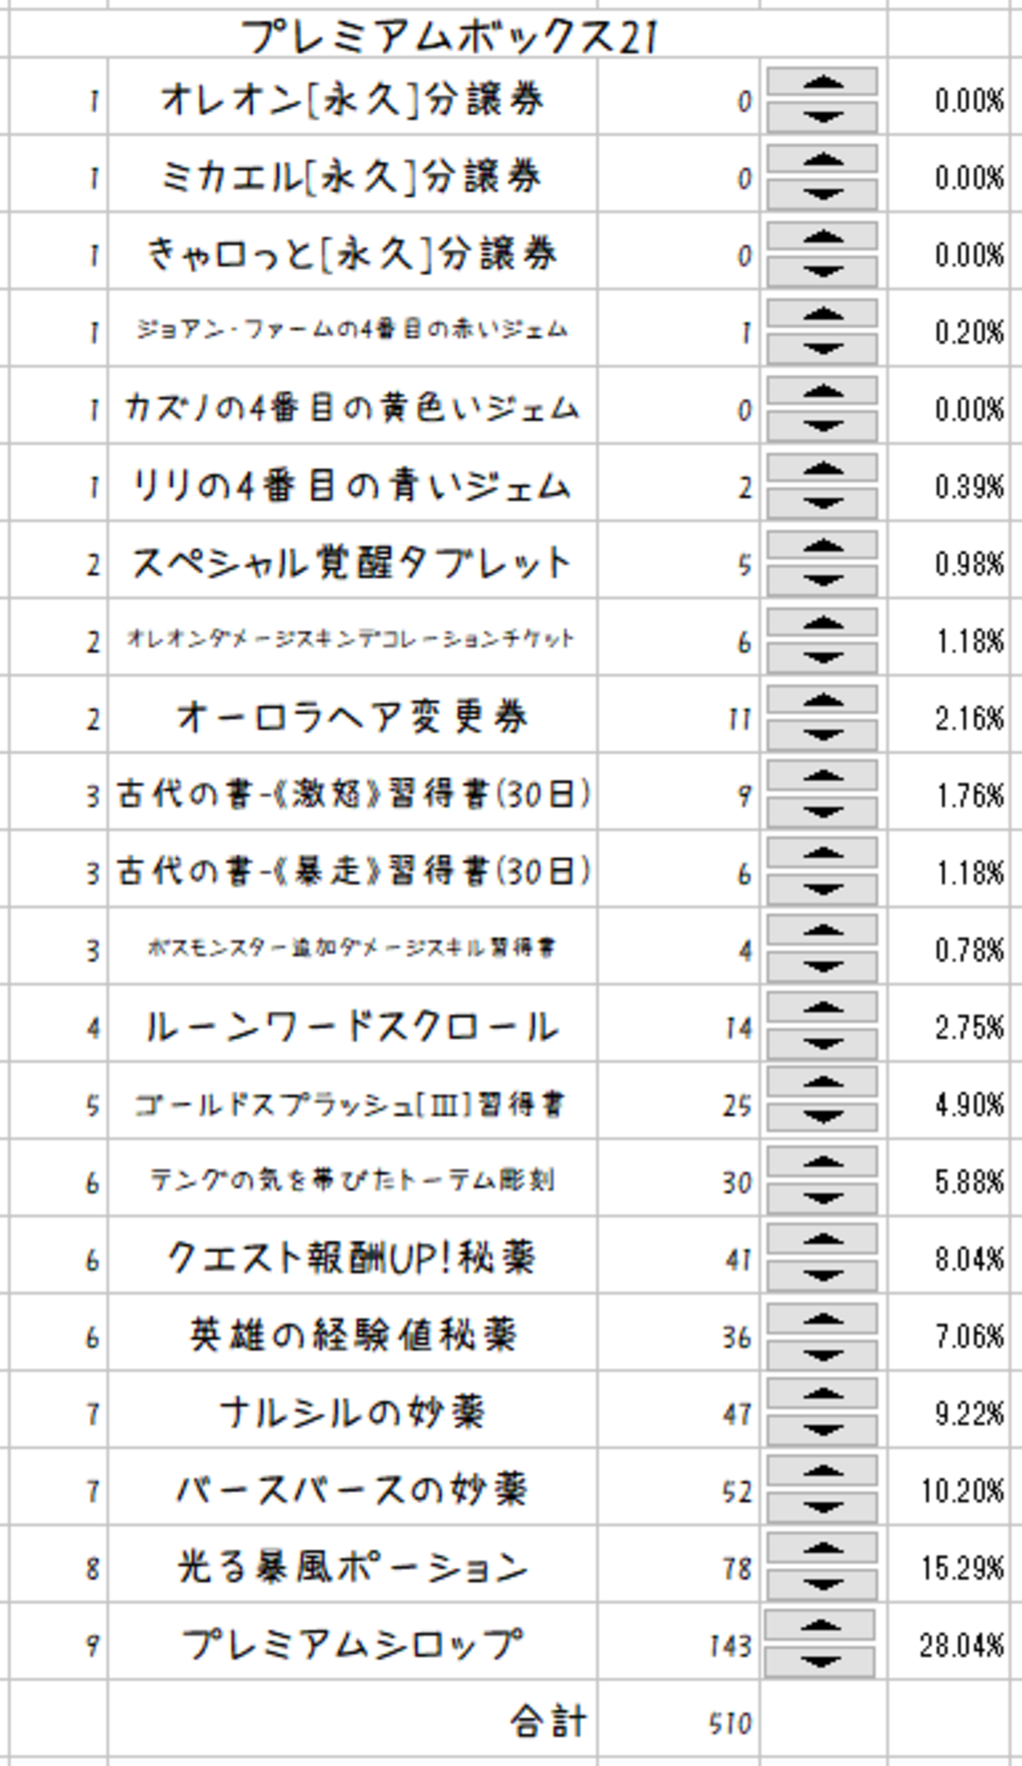Screen dimensions: 1022x1766
Task: Click down arrow for ミカエル[永久]分譲券 count
Action: pyautogui.click(x=822, y=194)
